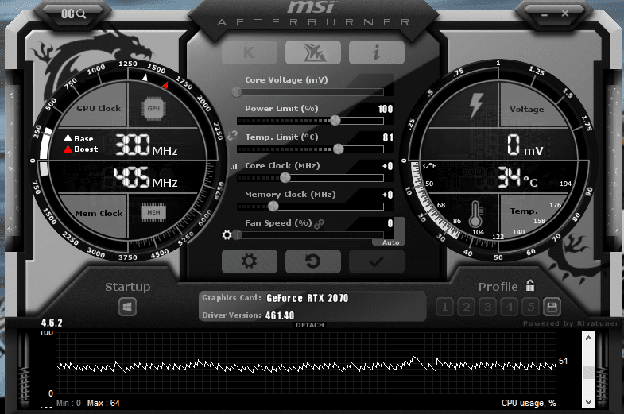624x414 pixels.
Task: Click the Power Limit slider handle
Action: (x=335, y=120)
